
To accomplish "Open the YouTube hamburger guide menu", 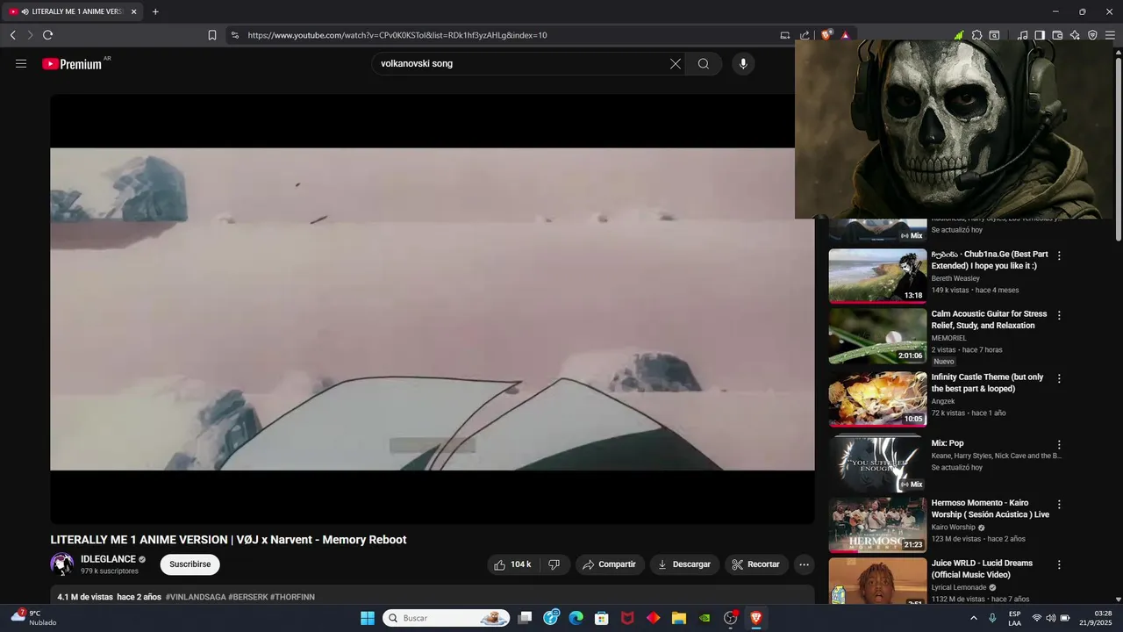I will coord(21,63).
